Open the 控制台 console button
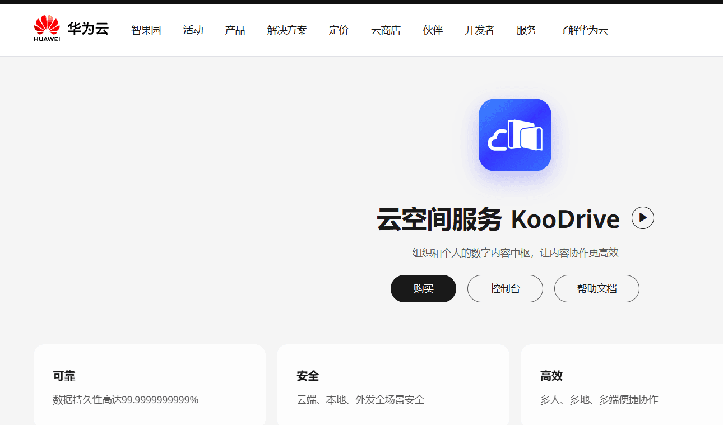The height and width of the screenshot is (425, 723). pyautogui.click(x=505, y=288)
